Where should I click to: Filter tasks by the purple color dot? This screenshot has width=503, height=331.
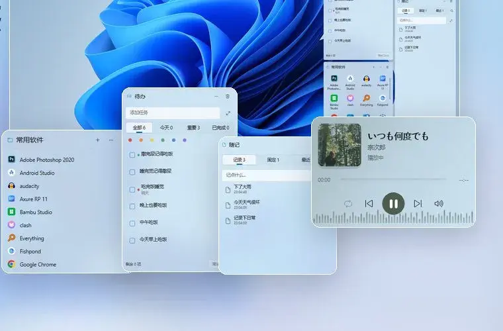pos(185,140)
